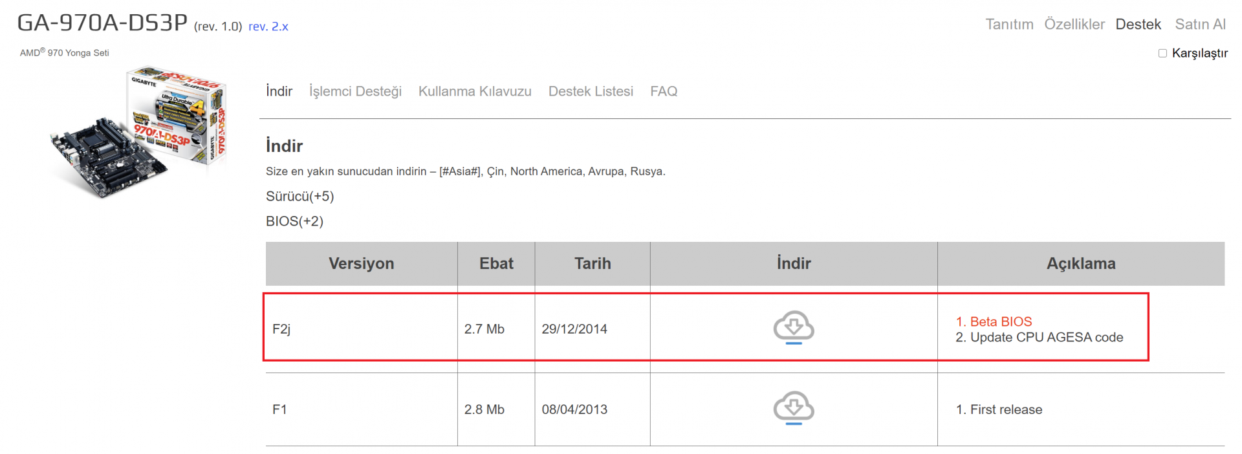Click the First release description text
This screenshot has width=1242, height=454.
(1006, 409)
